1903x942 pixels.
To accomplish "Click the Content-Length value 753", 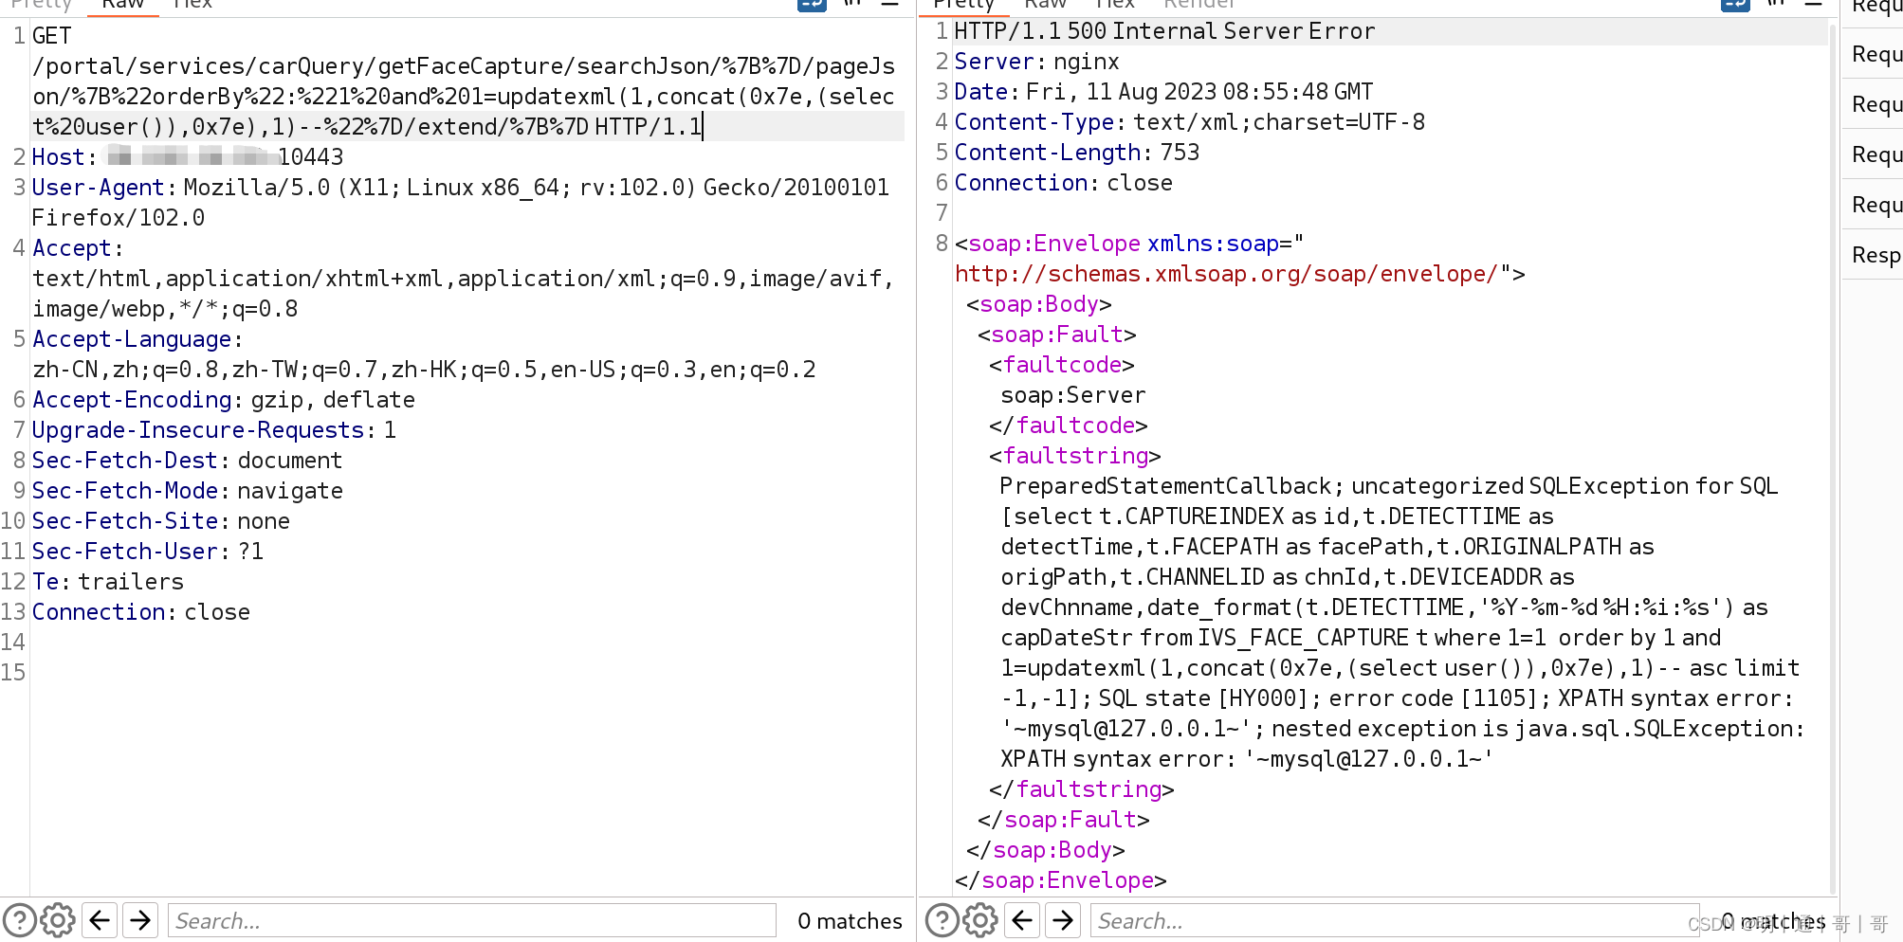I will pos(1180,153).
